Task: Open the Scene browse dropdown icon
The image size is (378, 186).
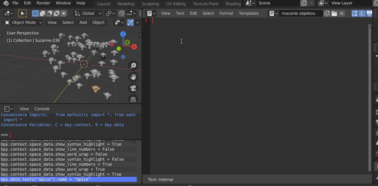Action: [x=250, y=3]
